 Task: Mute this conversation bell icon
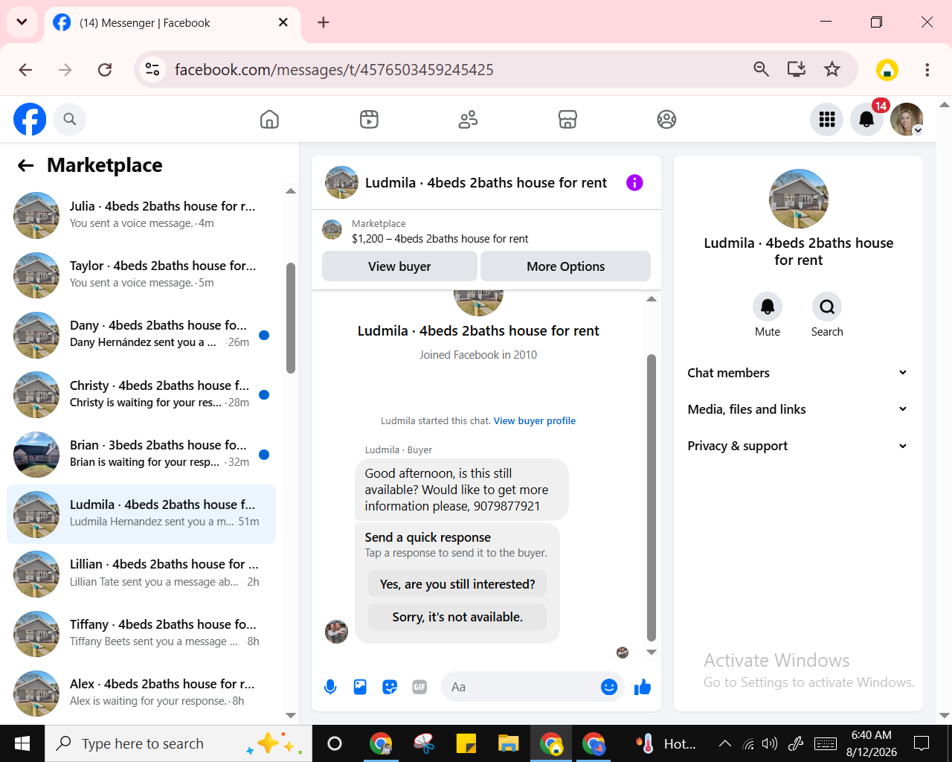(x=768, y=307)
